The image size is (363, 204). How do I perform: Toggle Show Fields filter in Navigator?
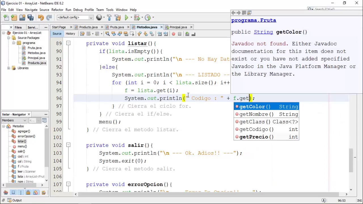tap(13, 193)
